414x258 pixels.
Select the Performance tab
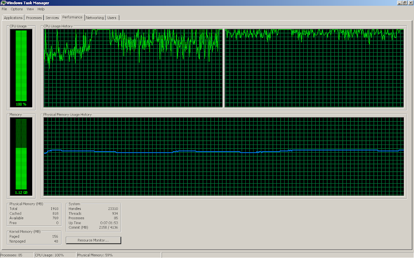[x=72, y=17]
